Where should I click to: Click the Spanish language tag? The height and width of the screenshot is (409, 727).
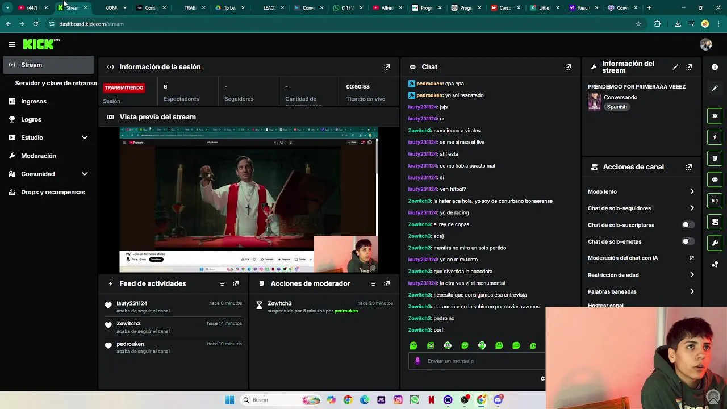point(617,107)
